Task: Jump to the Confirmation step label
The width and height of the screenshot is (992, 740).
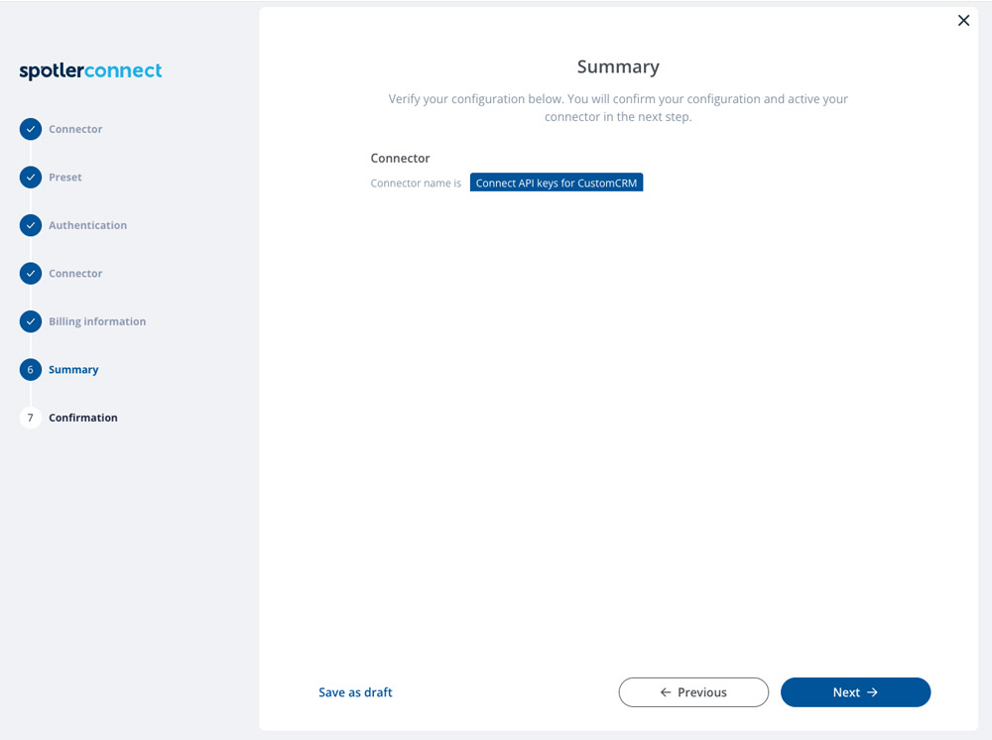Action: coord(83,418)
